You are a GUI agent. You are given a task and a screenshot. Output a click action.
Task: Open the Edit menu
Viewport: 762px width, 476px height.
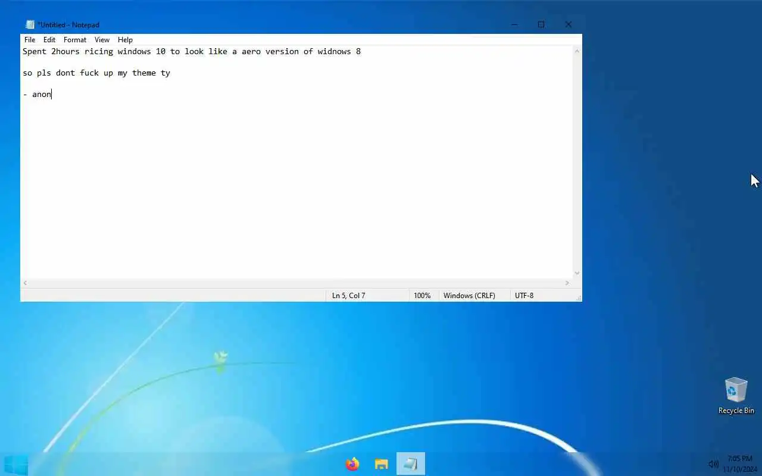pyautogui.click(x=49, y=40)
